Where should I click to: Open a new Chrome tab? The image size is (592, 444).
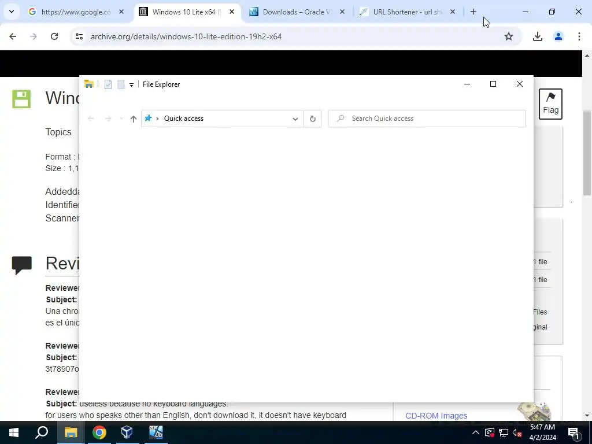[473, 12]
